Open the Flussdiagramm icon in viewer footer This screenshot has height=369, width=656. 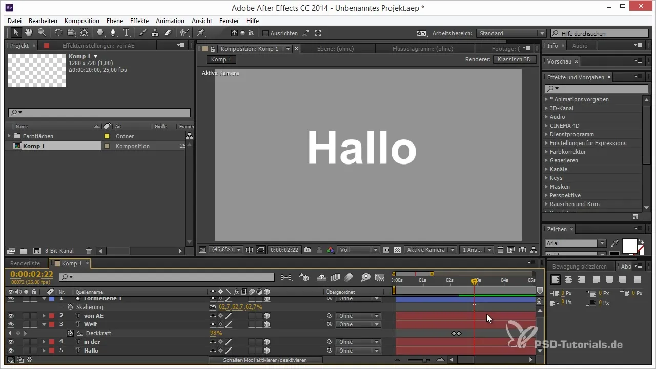(534, 250)
